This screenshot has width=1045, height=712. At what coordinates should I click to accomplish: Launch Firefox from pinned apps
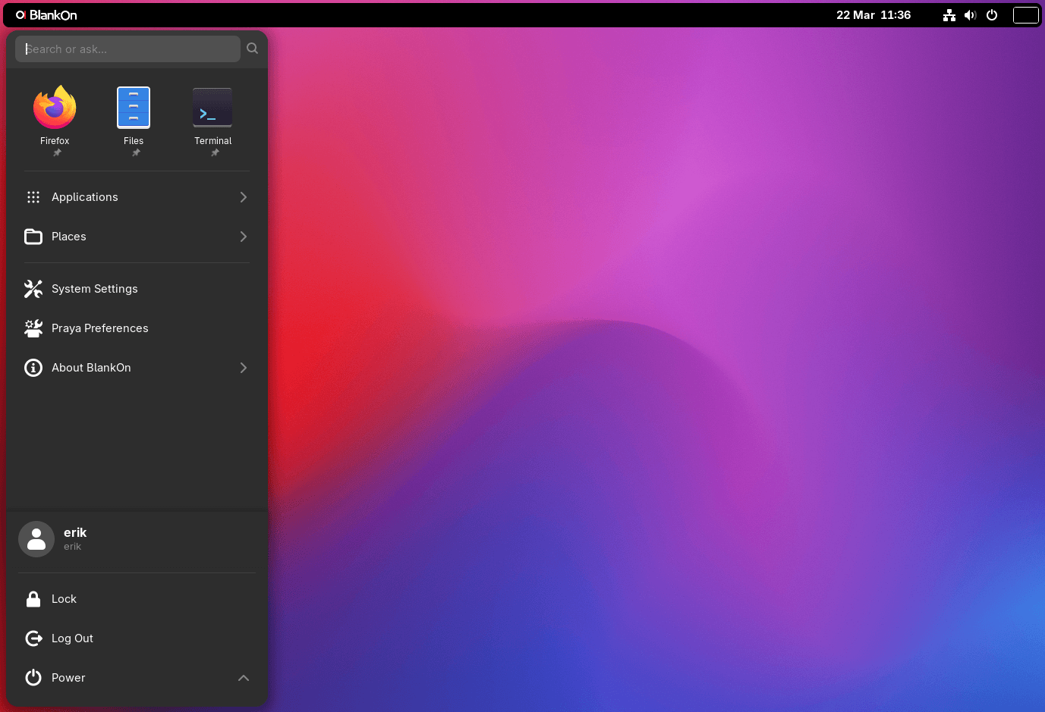tap(55, 108)
